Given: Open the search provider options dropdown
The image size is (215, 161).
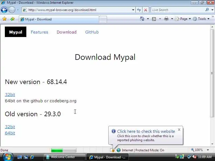Looking at the screenshot, I should (x=212, y=10).
